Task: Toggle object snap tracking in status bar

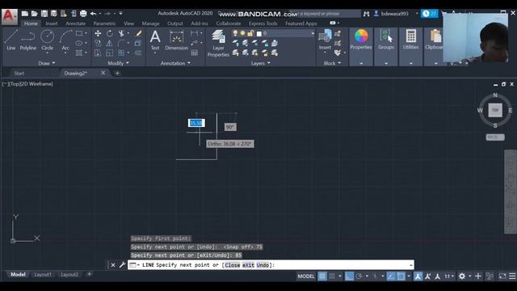Action: 391,276
